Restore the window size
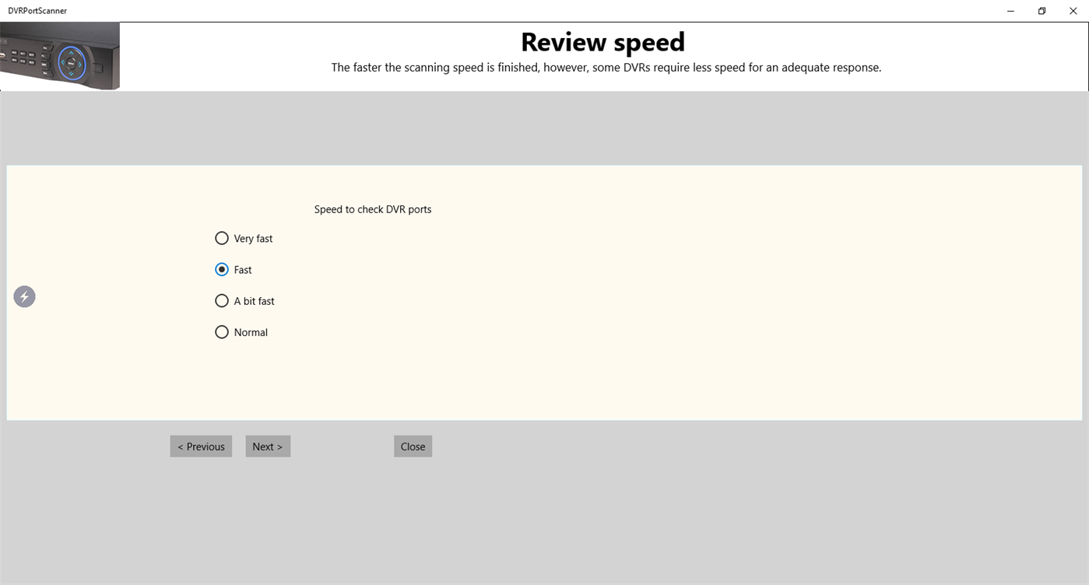The height and width of the screenshot is (585, 1089). 1042,11
